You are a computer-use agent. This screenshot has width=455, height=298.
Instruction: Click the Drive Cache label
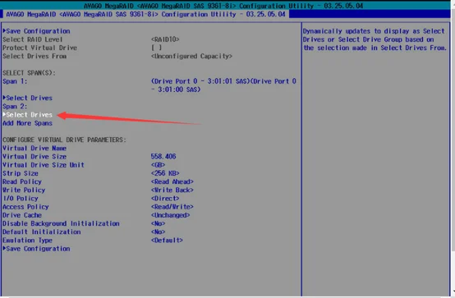[22, 215]
